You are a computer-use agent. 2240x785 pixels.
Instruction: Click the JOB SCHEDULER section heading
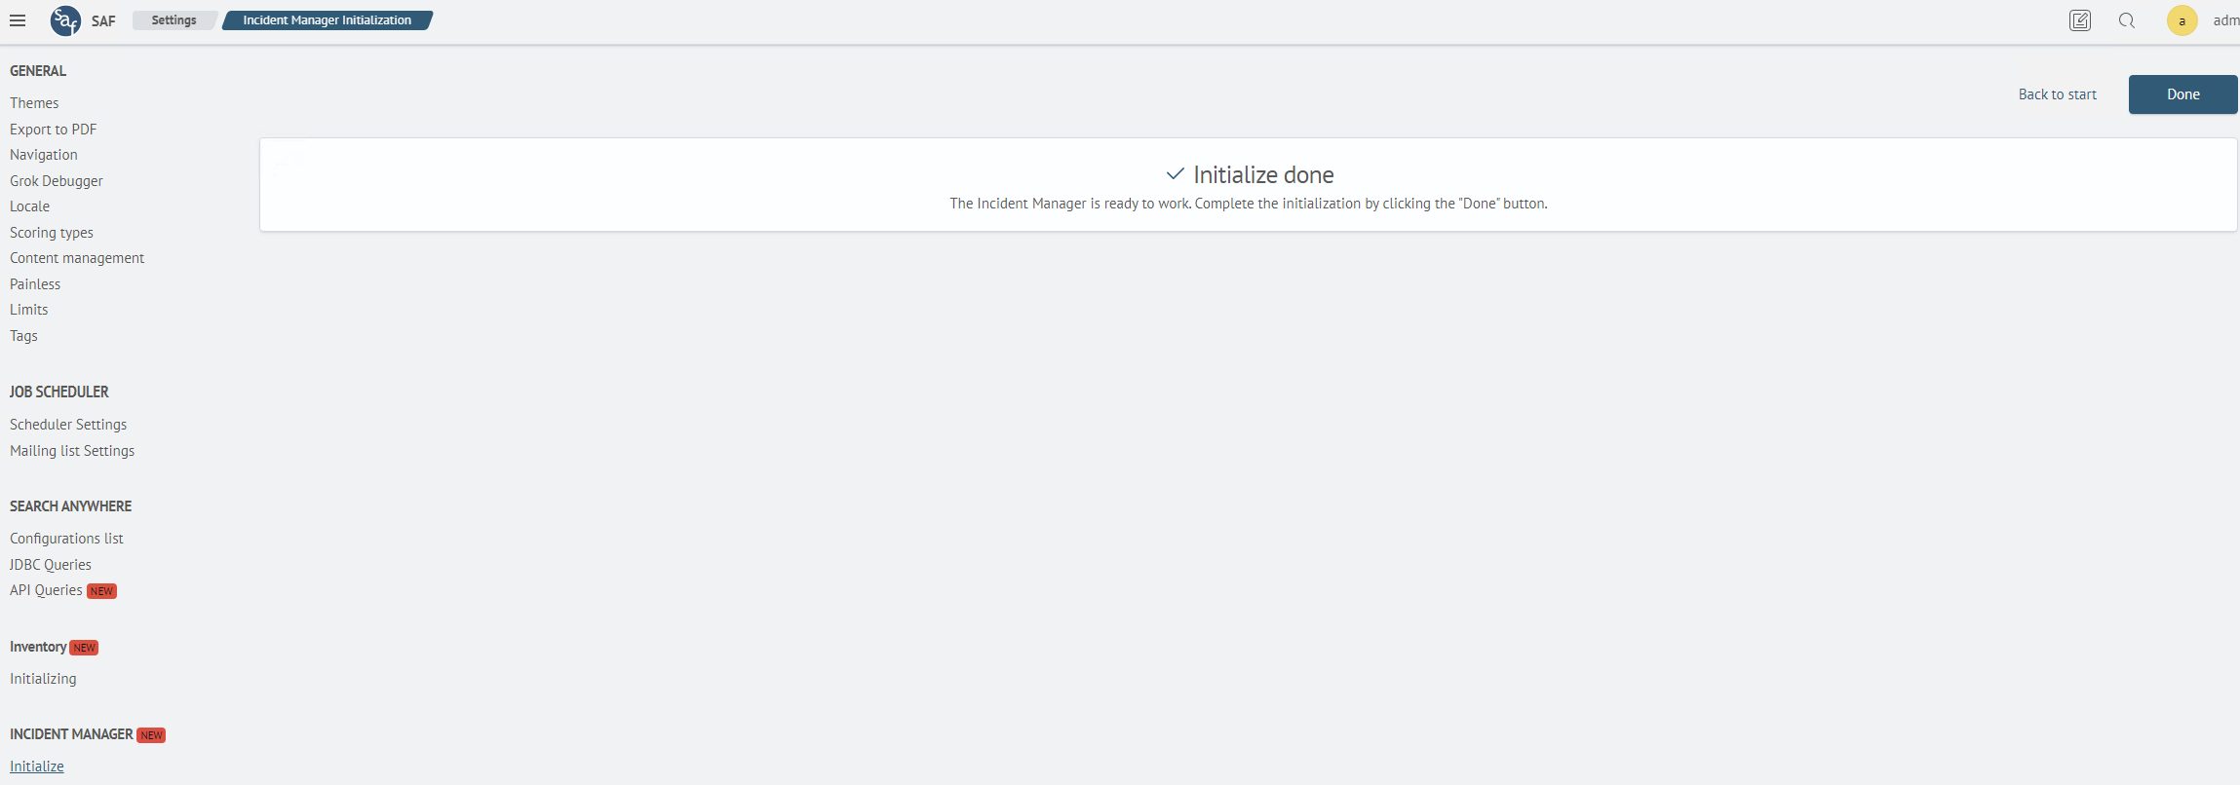[x=59, y=392]
